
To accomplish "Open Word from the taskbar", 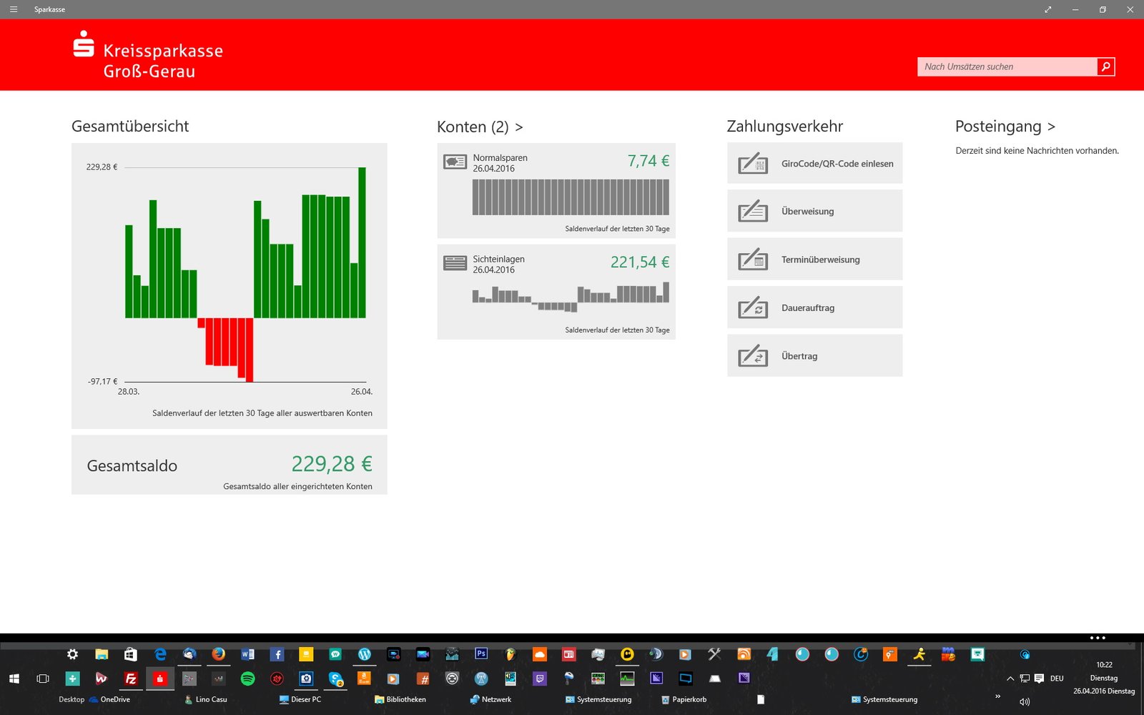I will click(247, 654).
